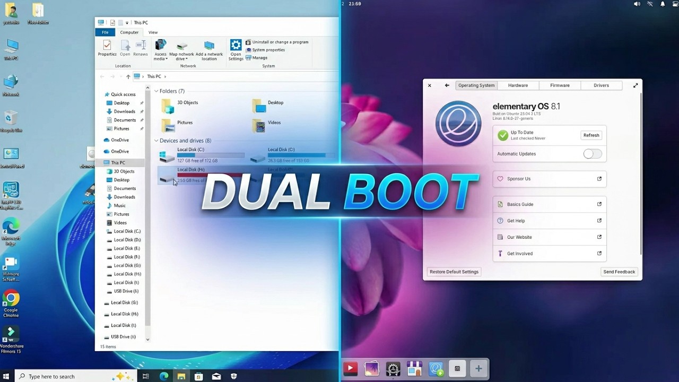Open the Quick Access Toolbar customize dropdown
Screen dimensions: 679x382
click(128, 23)
